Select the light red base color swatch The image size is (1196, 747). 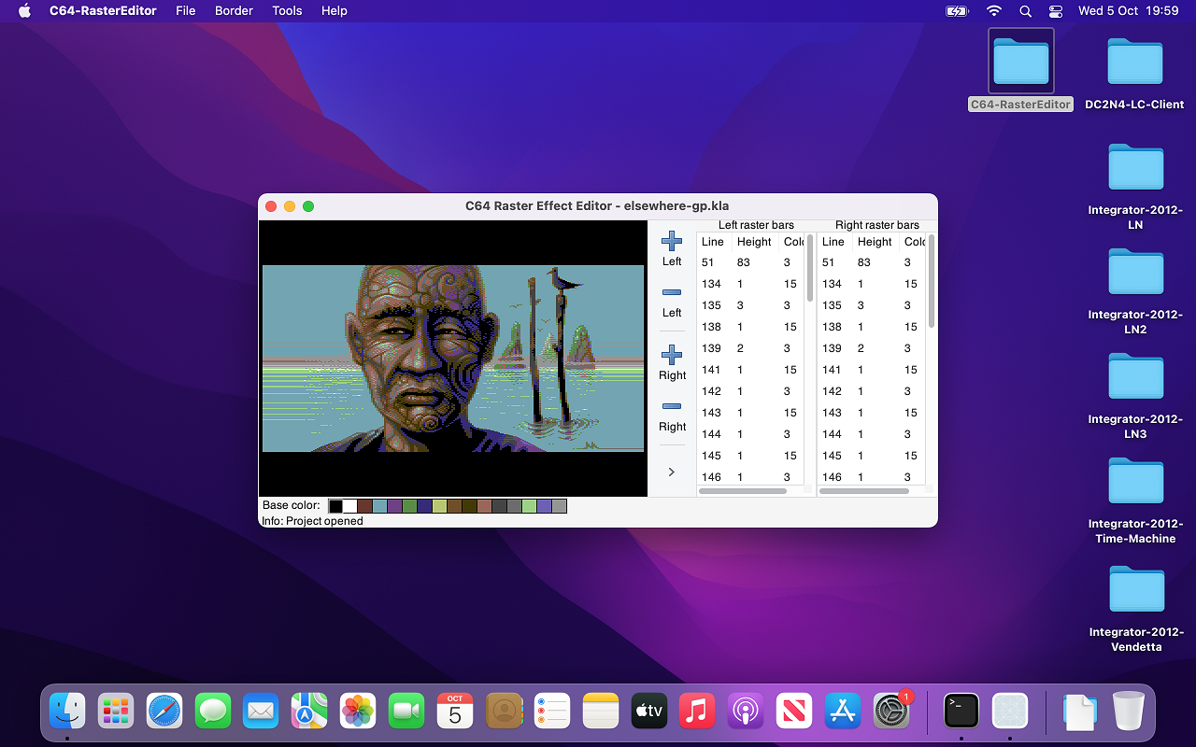click(485, 506)
